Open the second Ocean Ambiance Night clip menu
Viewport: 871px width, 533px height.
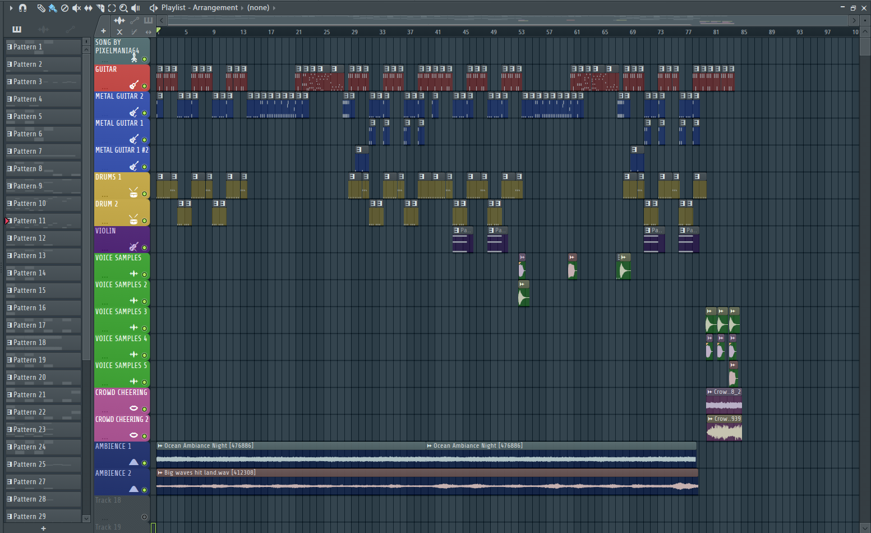click(x=429, y=446)
